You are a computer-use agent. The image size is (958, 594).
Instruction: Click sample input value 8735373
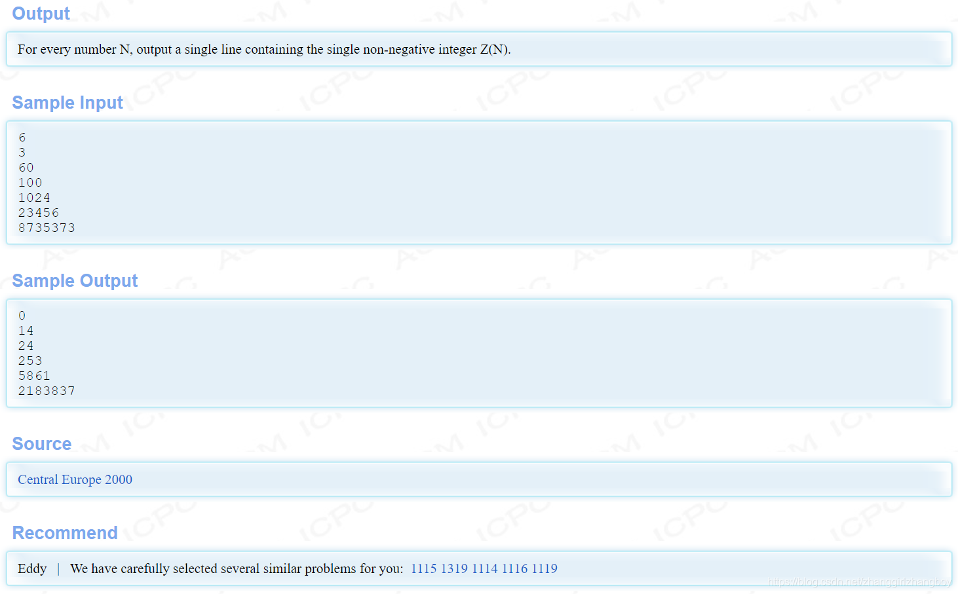click(x=47, y=228)
